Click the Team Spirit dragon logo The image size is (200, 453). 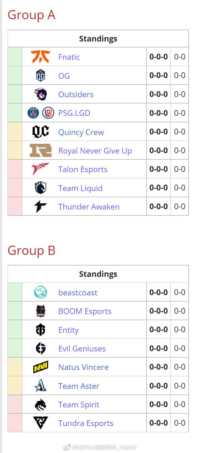coord(41,404)
